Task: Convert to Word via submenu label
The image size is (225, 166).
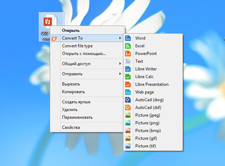Action: tap(140, 38)
